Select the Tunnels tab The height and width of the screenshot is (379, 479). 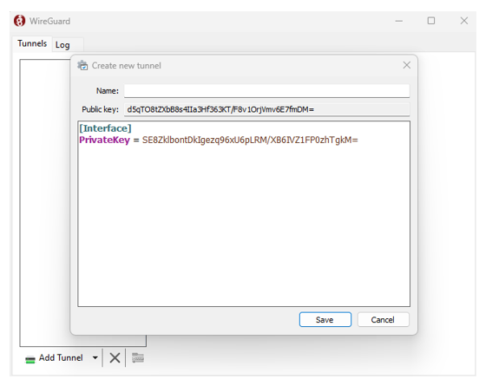[x=32, y=43]
